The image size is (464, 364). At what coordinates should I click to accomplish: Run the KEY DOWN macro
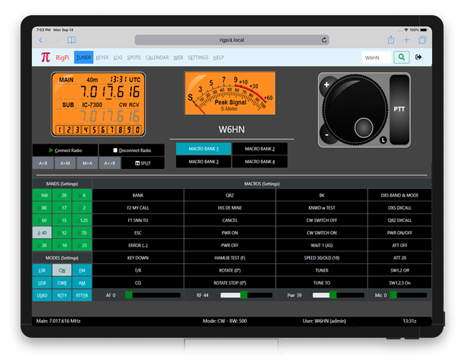tap(138, 258)
